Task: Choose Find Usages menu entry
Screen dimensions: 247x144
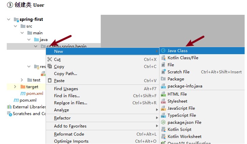Action: (102, 89)
